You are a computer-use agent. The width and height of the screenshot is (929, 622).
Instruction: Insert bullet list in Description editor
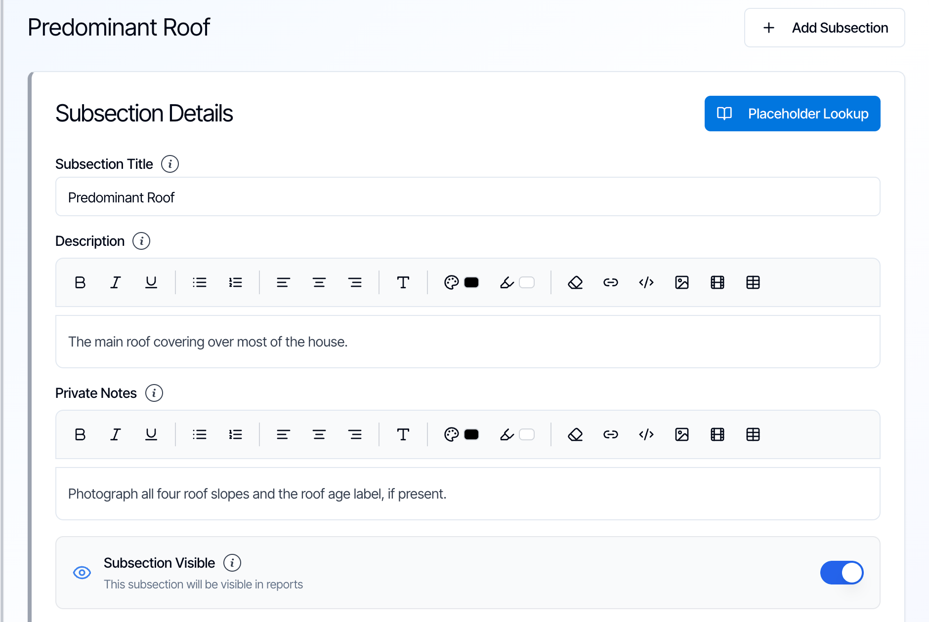200,282
